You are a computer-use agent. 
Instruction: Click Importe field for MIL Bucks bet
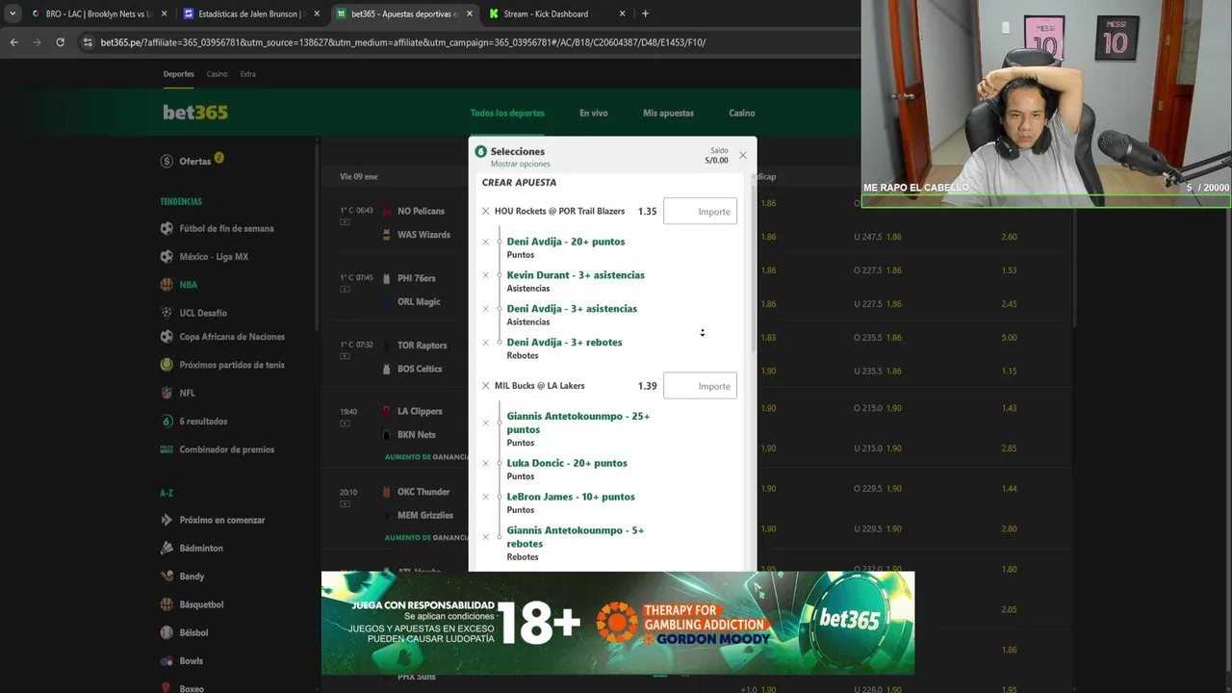pyautogui.click(x=700, y=386)
